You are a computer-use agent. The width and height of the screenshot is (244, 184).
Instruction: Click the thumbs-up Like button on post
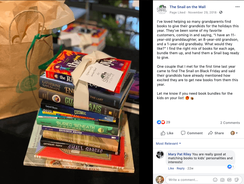pos(167,133)
